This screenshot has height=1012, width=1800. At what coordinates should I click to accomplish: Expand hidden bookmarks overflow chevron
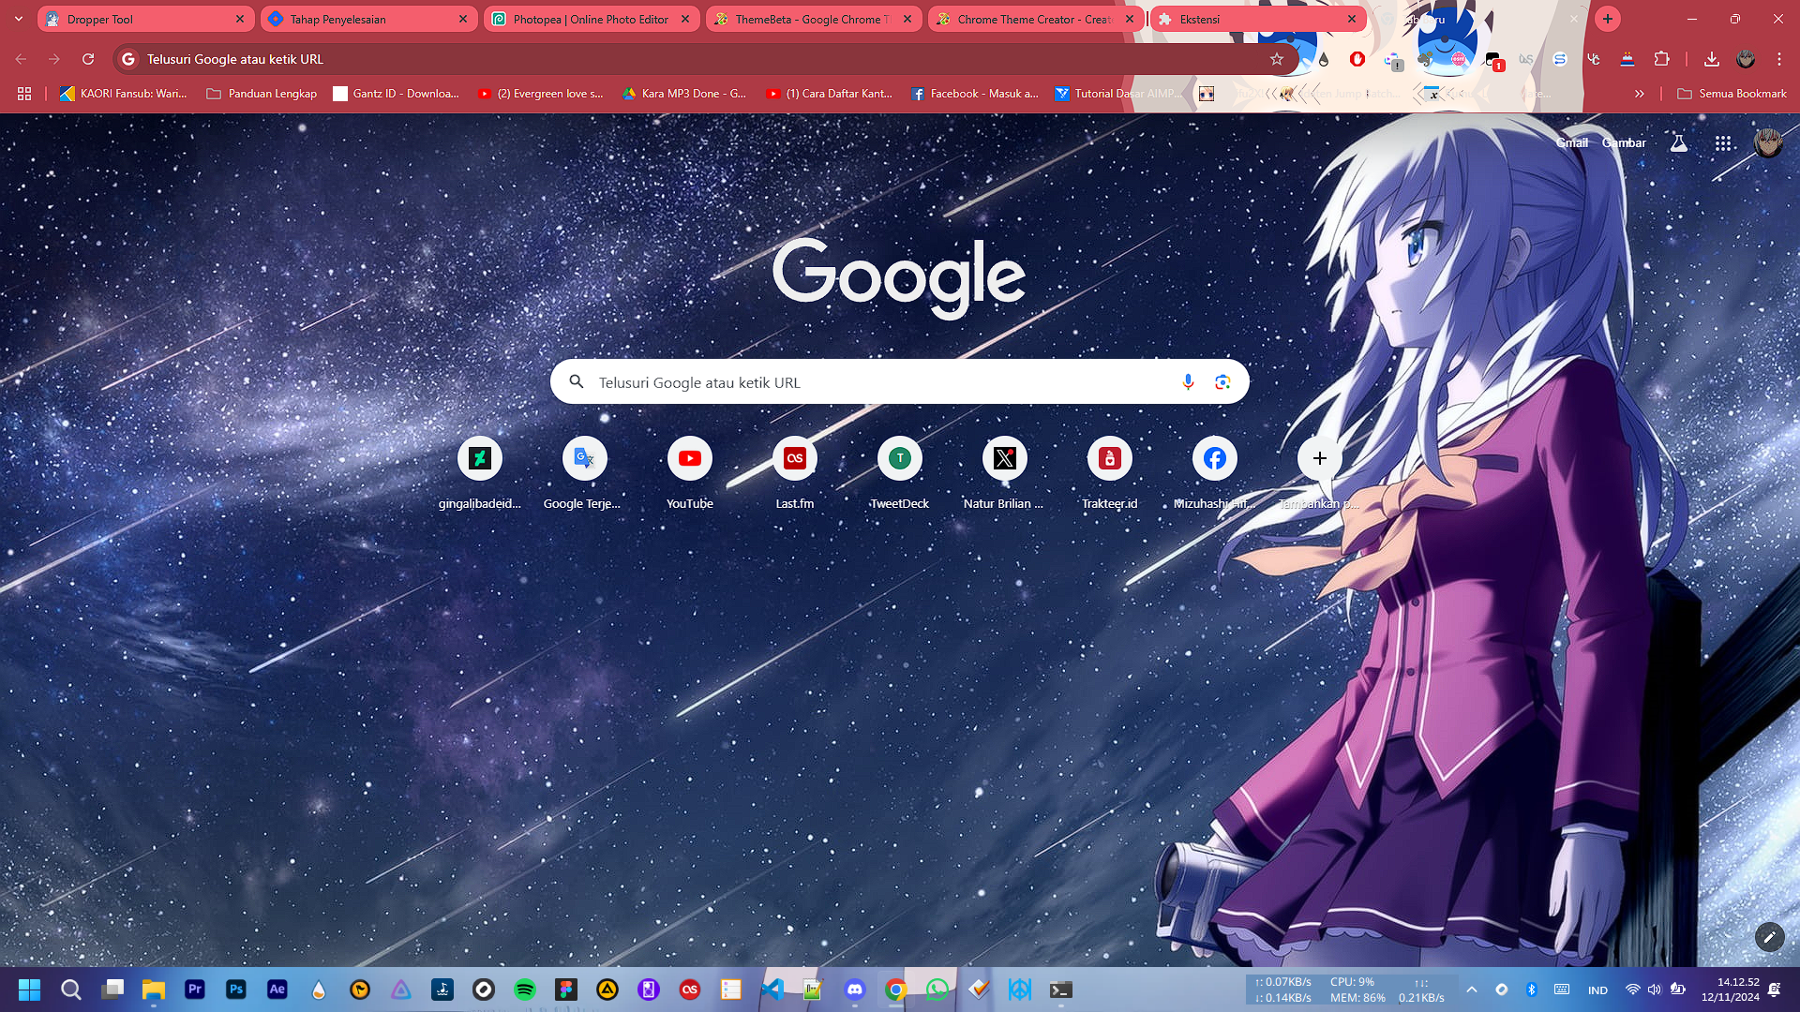click(1639, 94)
